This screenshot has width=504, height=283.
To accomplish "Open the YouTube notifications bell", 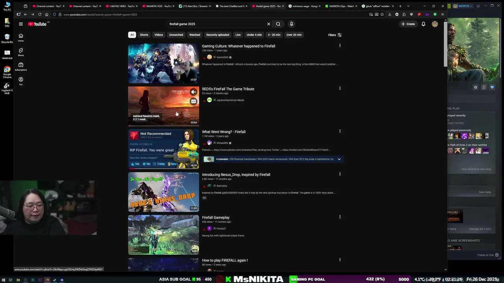I will pos(423,24).
